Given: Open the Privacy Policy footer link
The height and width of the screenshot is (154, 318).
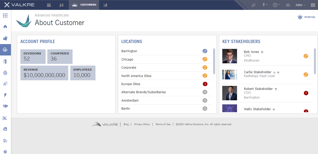Looking at the screenshot, I should (142, 124).
